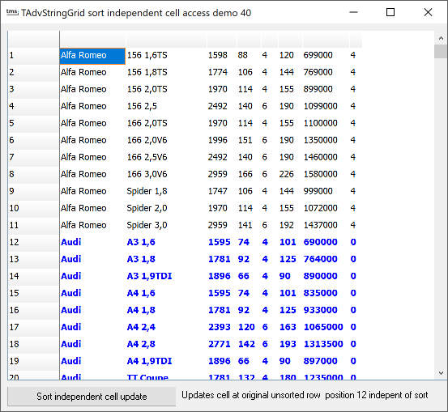Screen dimensions: 448x412
Task: Select the cell '166 2,5V6'
Action: [x=166, y=158]
